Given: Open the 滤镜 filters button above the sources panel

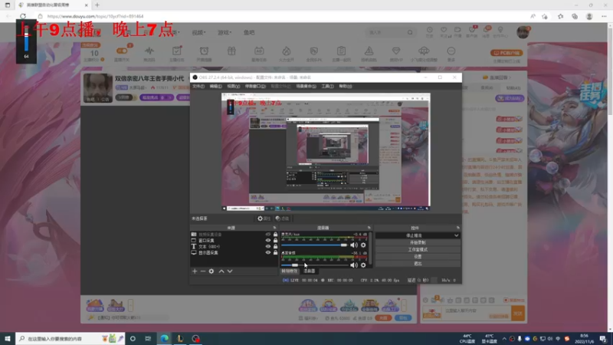Looking at the screenshot, I should pos(282,219).
